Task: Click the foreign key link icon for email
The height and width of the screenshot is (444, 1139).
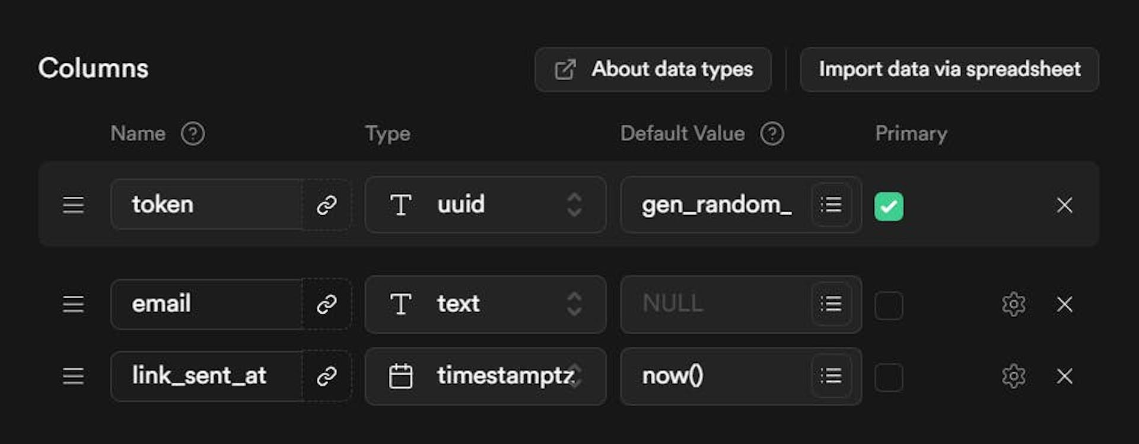Action: tap(326, 304)
